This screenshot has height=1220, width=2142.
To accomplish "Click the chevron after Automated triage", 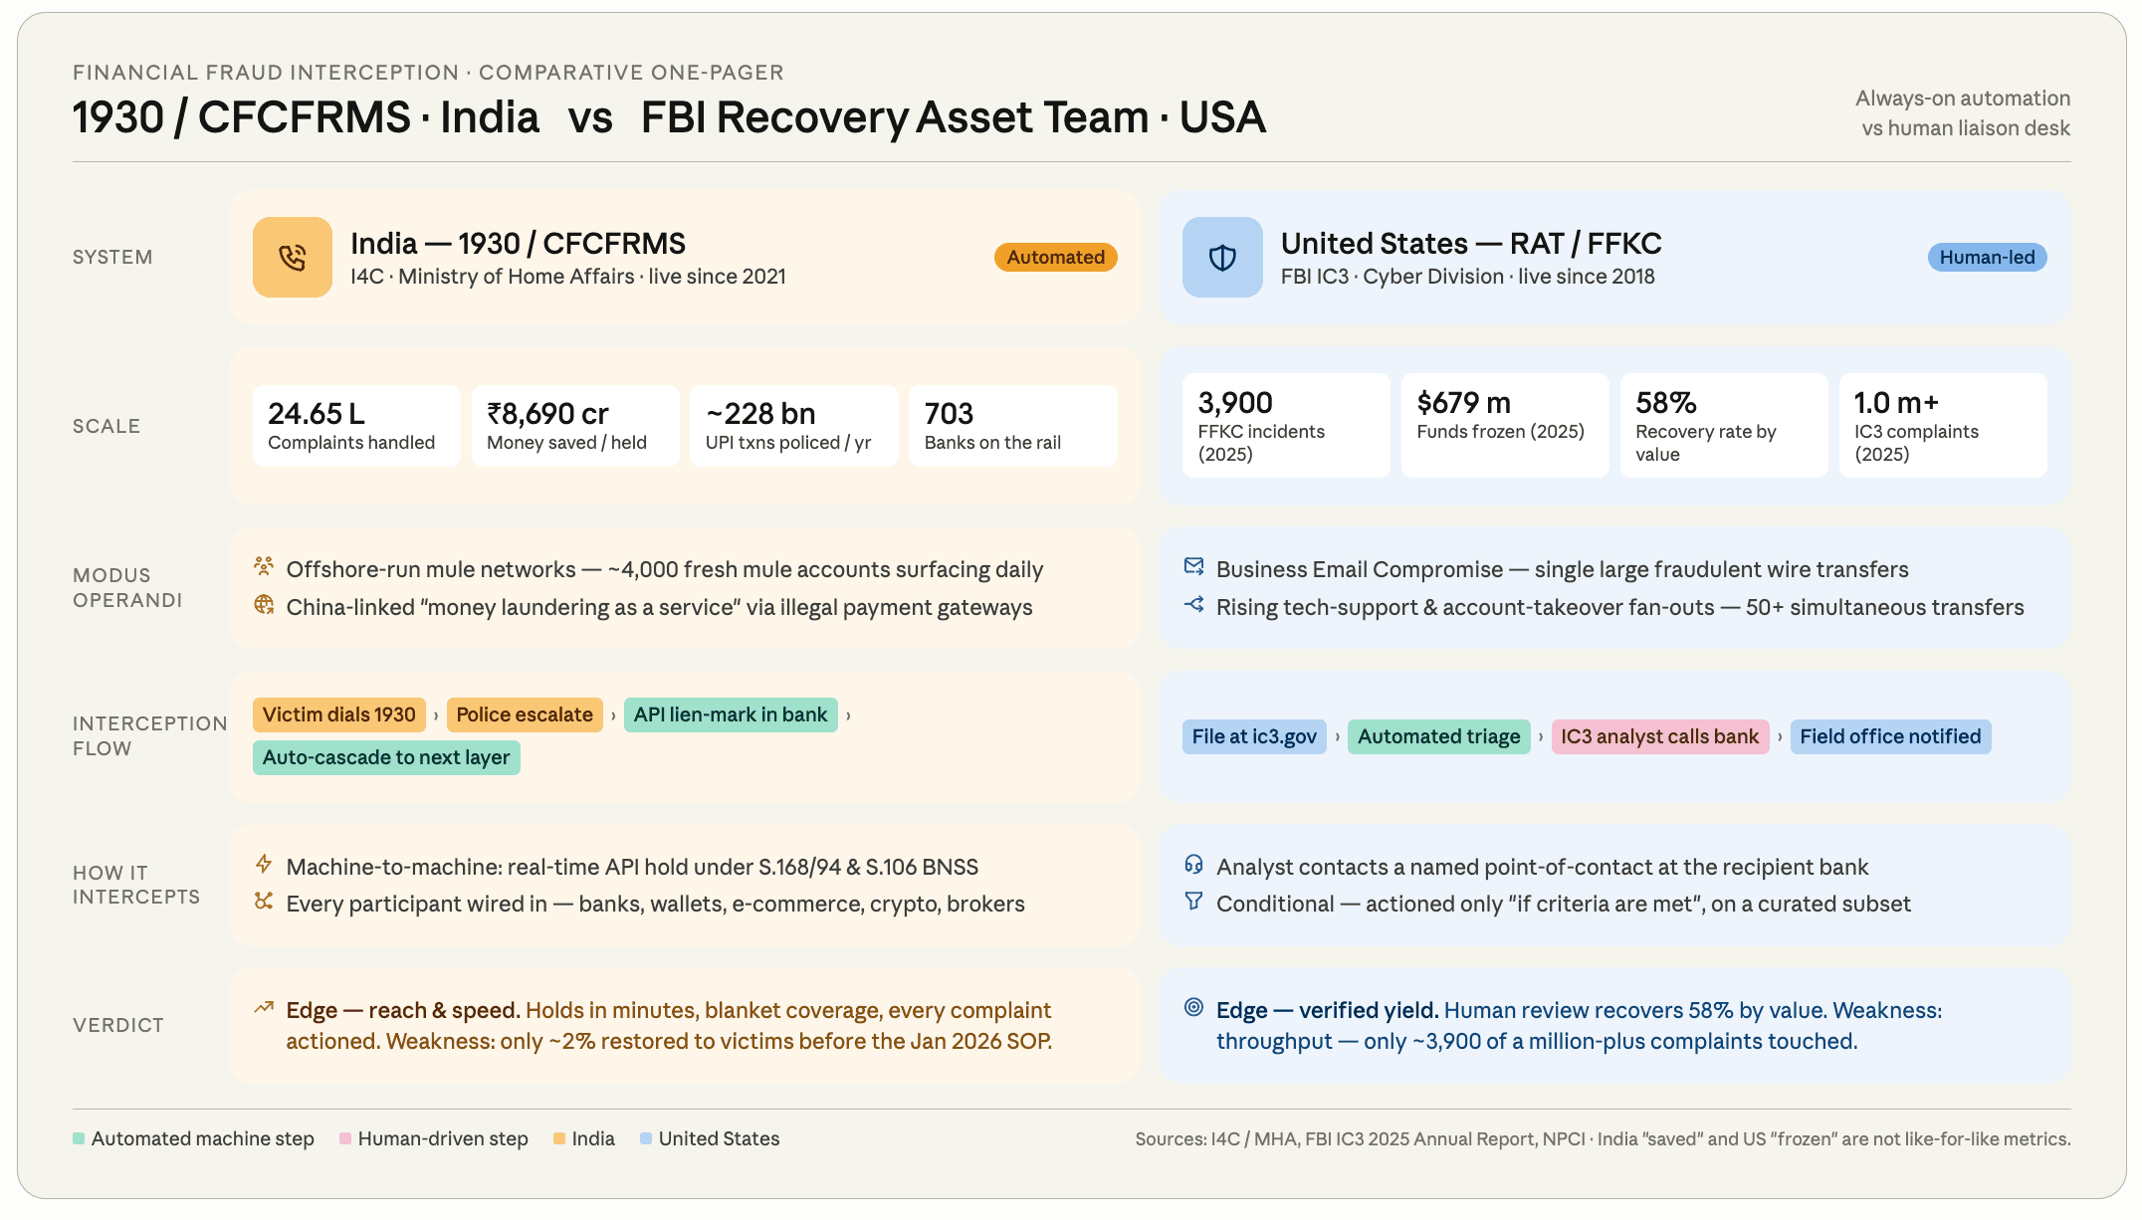I will point(1541,737).
